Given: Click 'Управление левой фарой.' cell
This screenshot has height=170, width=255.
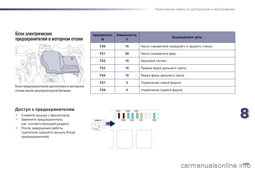Looking at the screenshot, I should pos(187,83).
